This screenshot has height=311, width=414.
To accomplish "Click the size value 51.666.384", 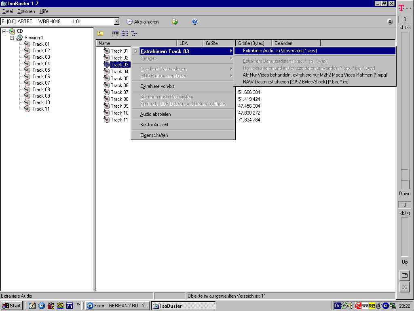I will 249,92.
